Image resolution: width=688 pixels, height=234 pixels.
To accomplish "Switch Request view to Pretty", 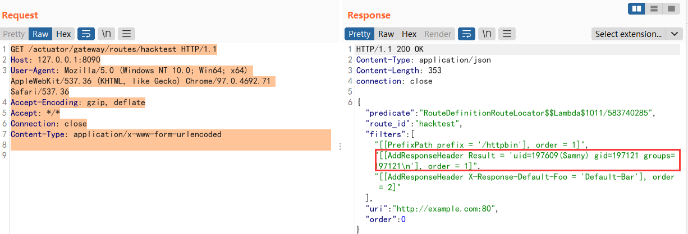I will pos(14,34).
